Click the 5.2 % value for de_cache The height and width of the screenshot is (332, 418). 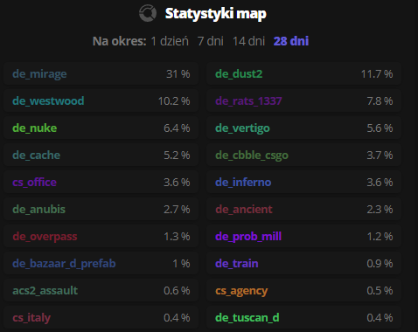pyautogui.click(x=177, y=156)
